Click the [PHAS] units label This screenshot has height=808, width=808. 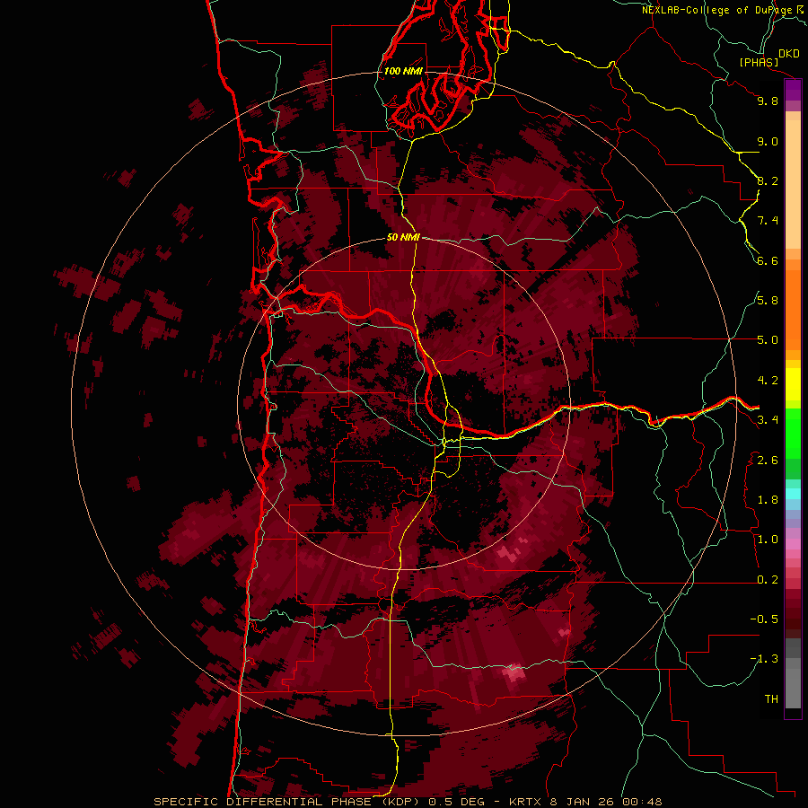[x=759, y=62]
